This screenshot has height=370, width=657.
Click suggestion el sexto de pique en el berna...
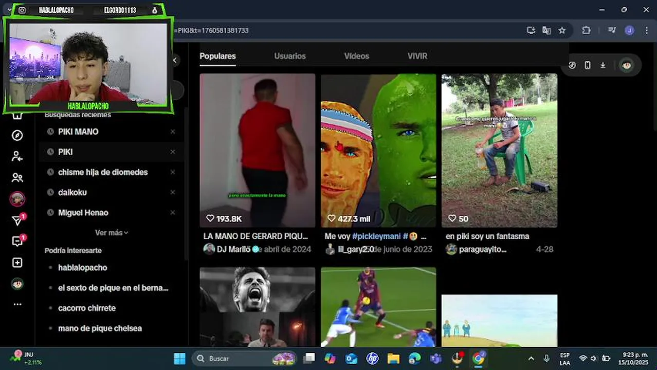coord(113,288)
